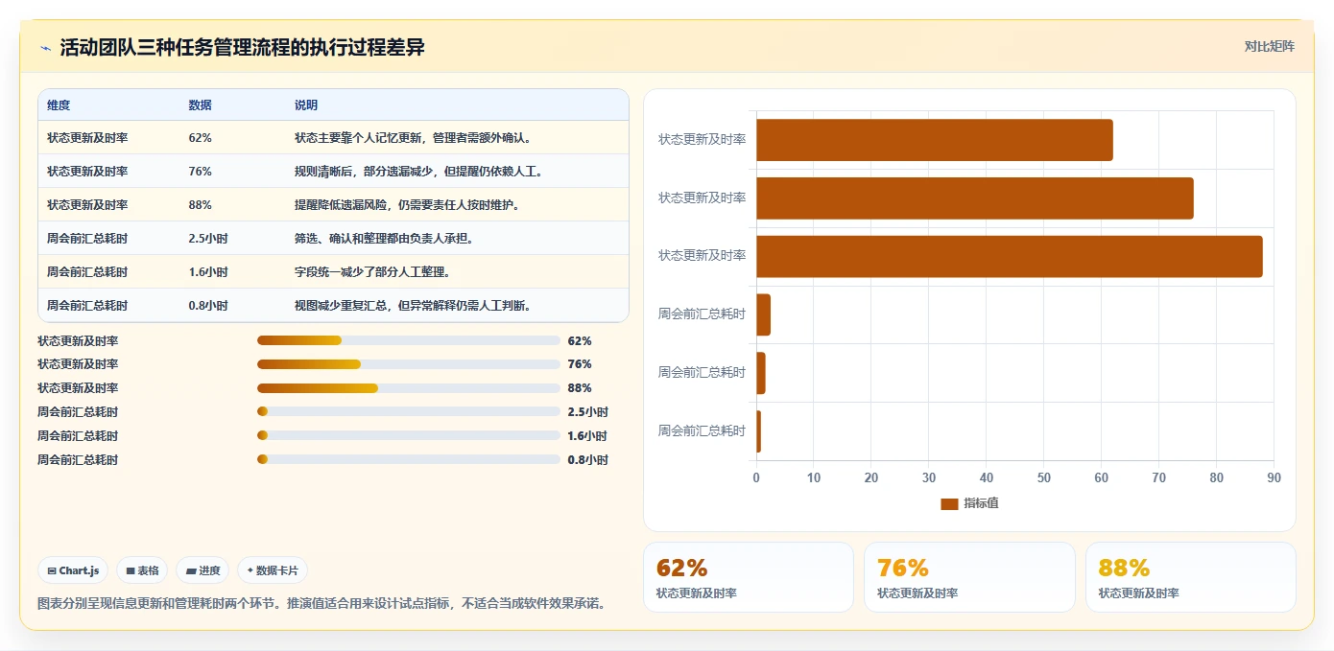Click the 88% progress bar
The width and height of the screenshot is (1334, 651).
(x=409, y=388)
